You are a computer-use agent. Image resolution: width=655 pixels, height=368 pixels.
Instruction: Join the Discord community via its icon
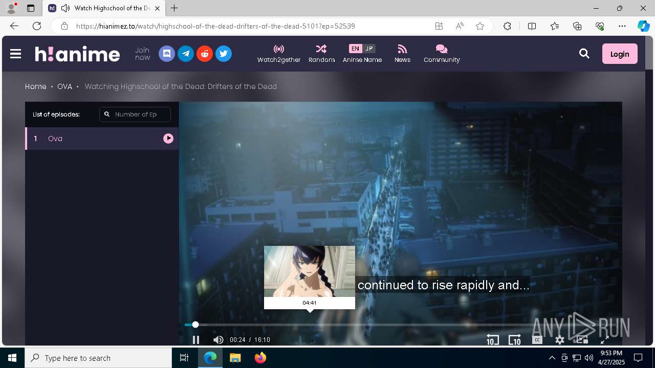point(167,54)
